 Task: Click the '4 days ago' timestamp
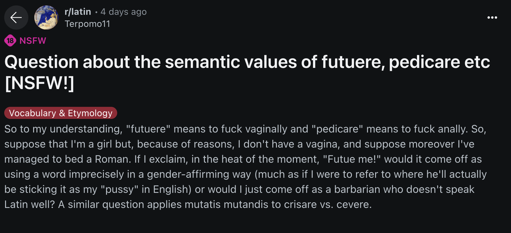124,12
